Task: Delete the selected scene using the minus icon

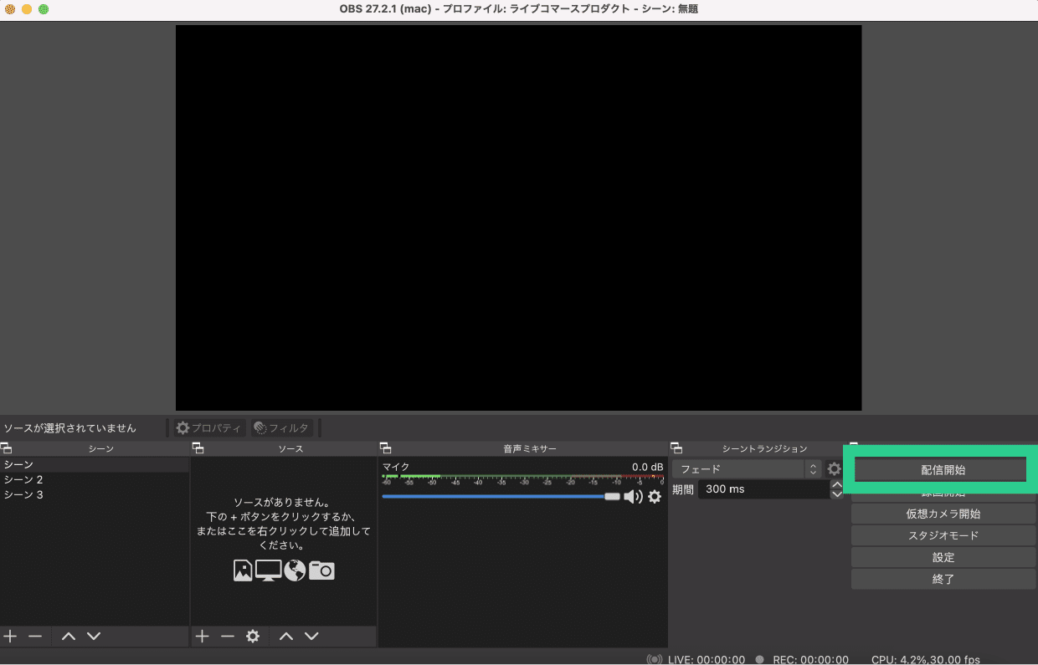Action: (x=33, y=636)
